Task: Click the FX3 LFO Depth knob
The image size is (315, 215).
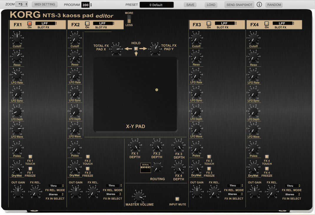Action: pyautogui.click(x=196, y=111)
